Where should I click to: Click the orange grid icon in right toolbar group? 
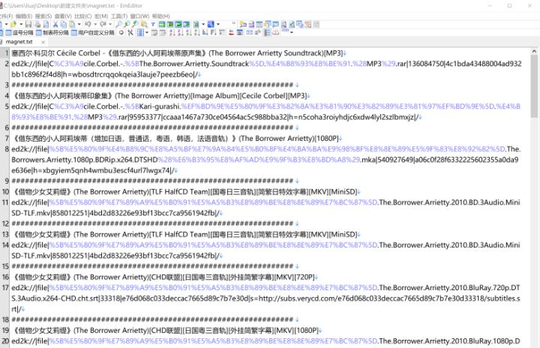click(308, 24)
